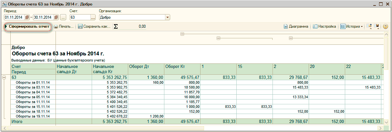The image size is (392, 132).
Task: Focus the end date field 30.11.2014
Action: click(44, 17)
